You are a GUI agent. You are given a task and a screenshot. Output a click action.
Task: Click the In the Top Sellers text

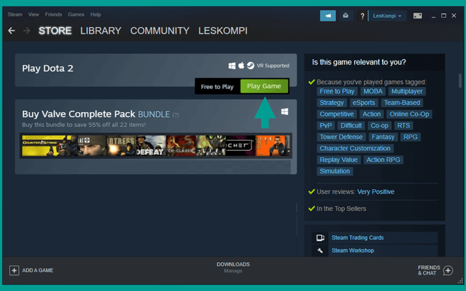point(341,209)
